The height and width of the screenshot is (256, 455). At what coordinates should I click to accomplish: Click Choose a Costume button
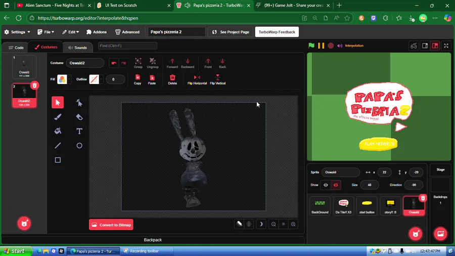click(24, 223)
